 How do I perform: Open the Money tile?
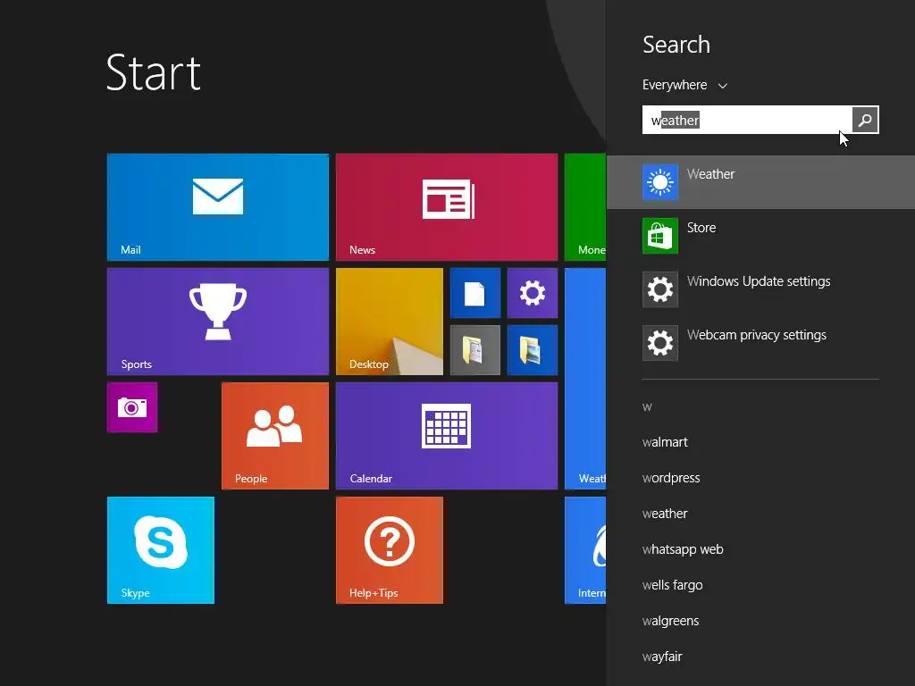(585, 207)
